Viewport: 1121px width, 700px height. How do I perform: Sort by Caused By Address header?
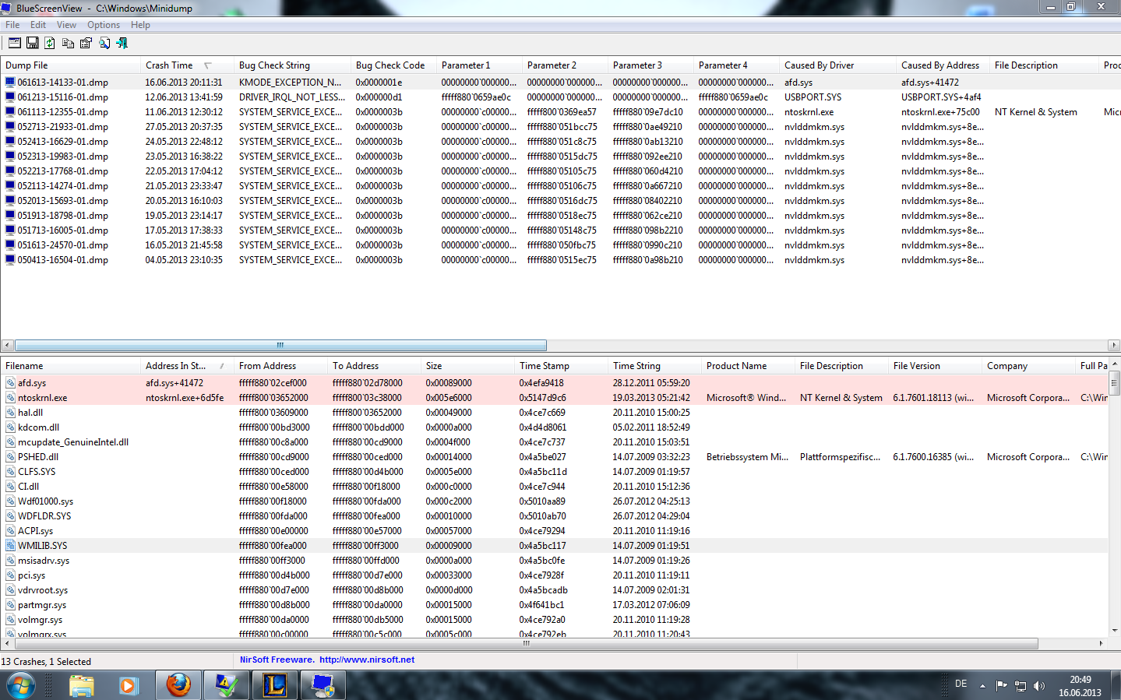click(x=943, y=65)
